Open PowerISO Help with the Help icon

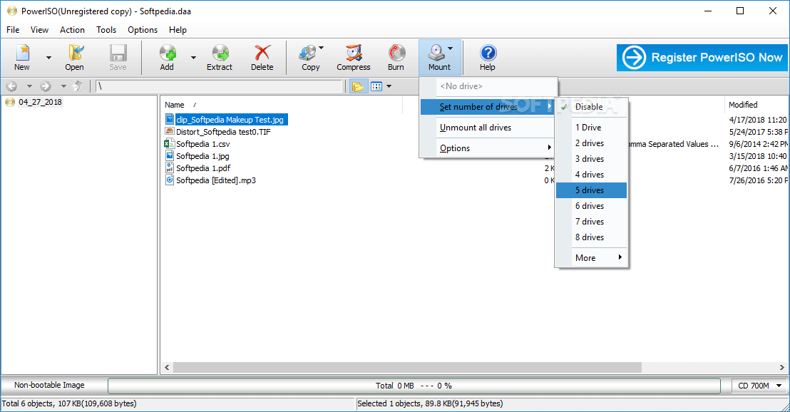487,57
